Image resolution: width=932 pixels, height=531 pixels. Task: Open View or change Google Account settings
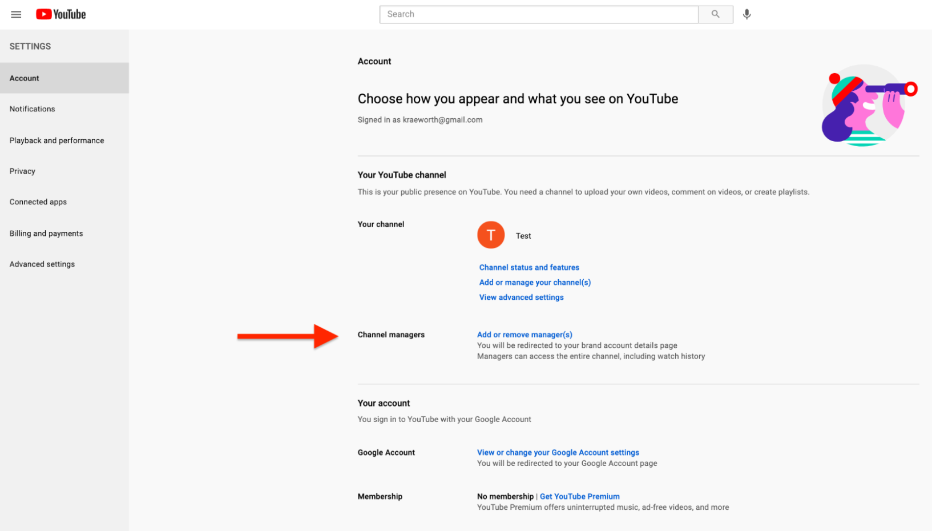pos(558,452)
